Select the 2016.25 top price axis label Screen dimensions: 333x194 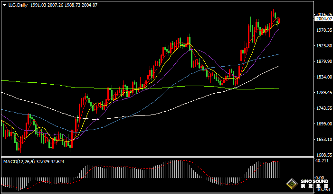pyautogui.click(x=323, y=14)
